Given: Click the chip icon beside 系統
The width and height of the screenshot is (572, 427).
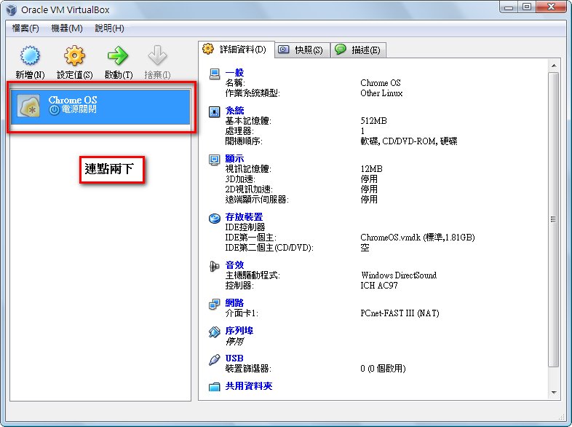Looking at the screenshot, I should pos(215,111).
